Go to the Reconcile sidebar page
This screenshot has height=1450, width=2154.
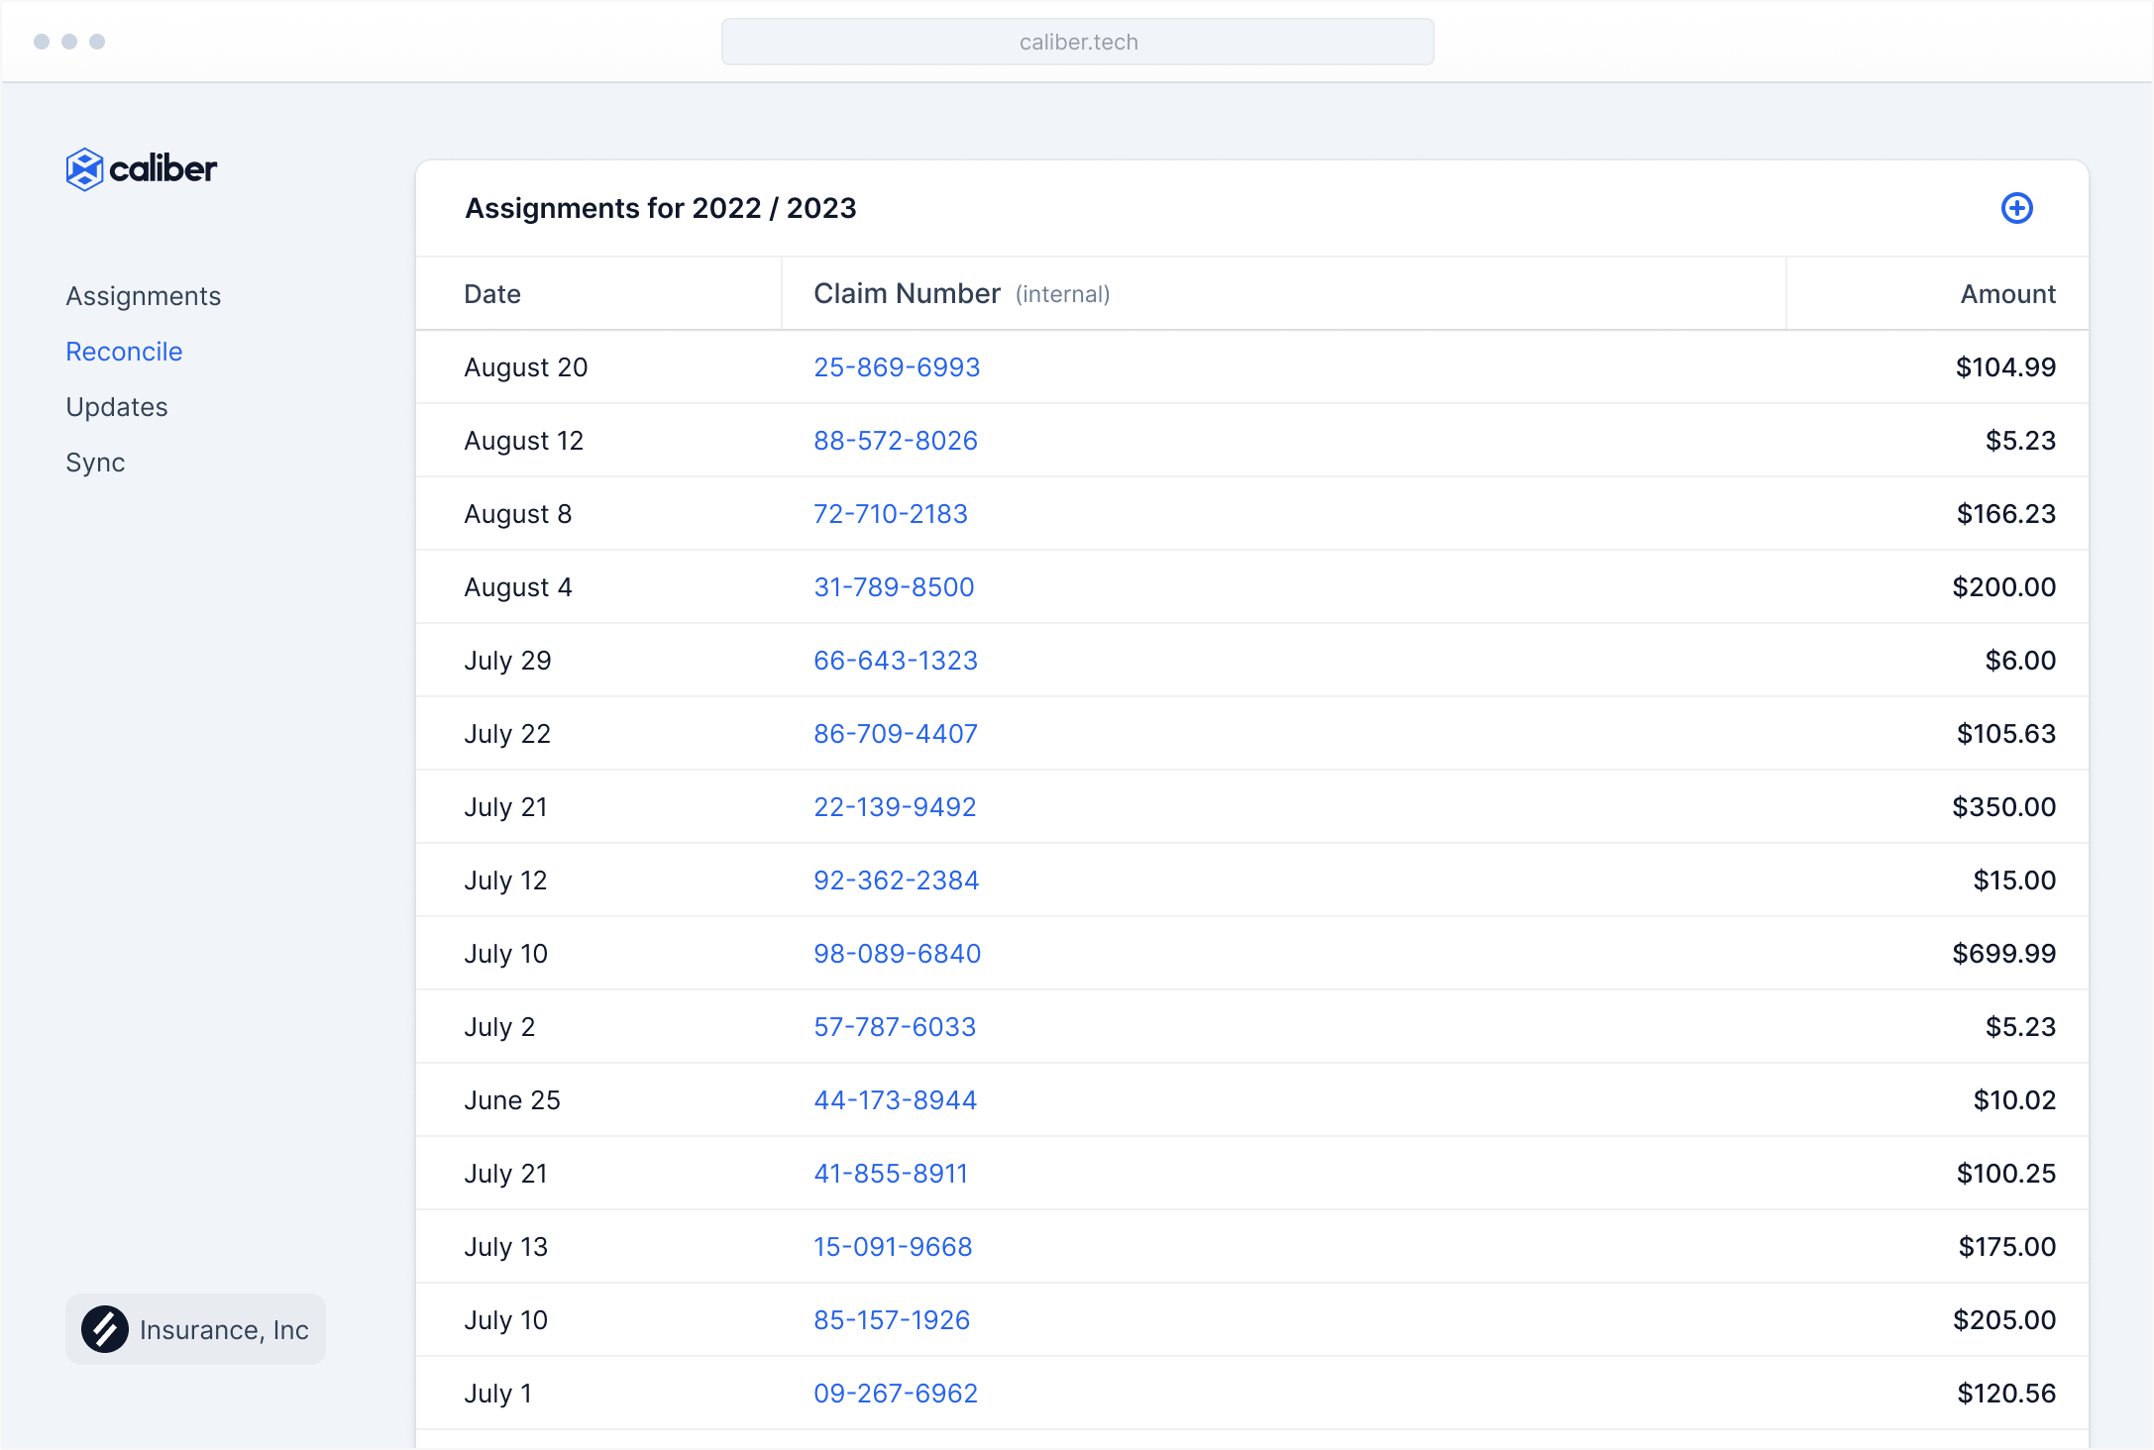click(124, 352)
